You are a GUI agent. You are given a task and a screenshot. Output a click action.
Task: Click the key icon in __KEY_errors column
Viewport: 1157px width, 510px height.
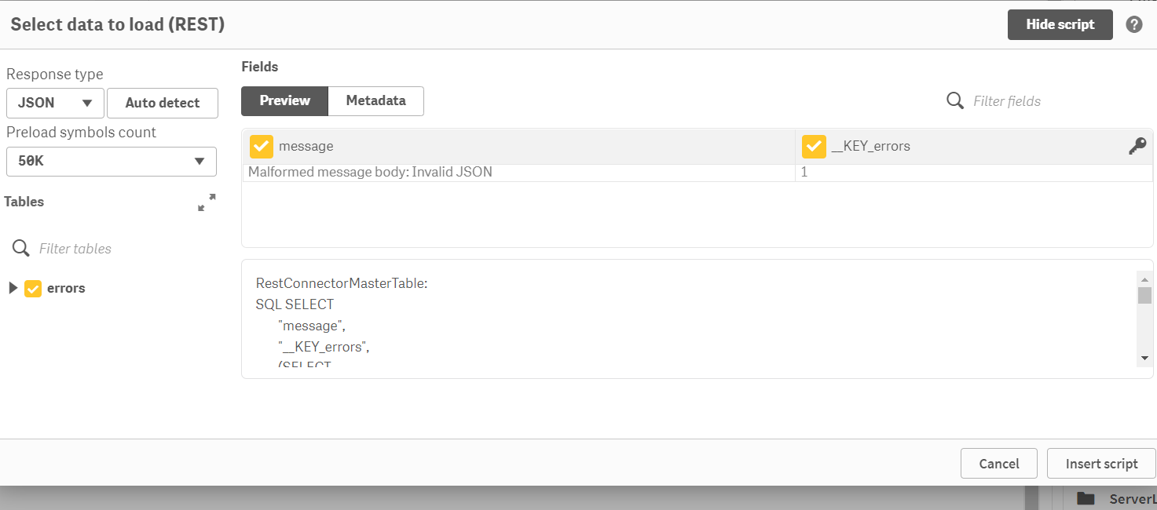pos(1137,146)
